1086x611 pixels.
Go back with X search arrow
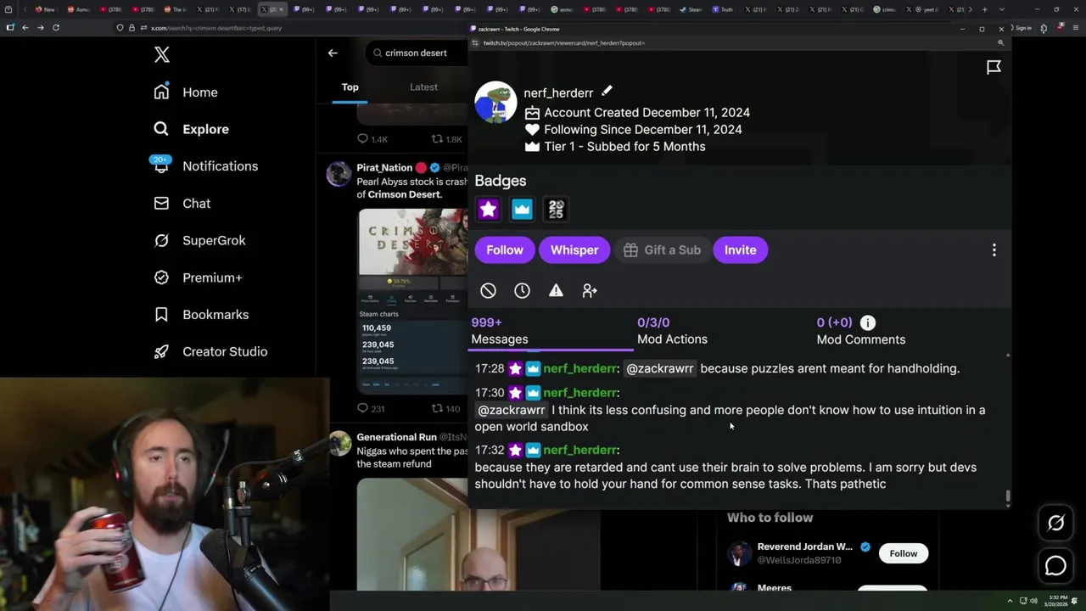[333, 53]
